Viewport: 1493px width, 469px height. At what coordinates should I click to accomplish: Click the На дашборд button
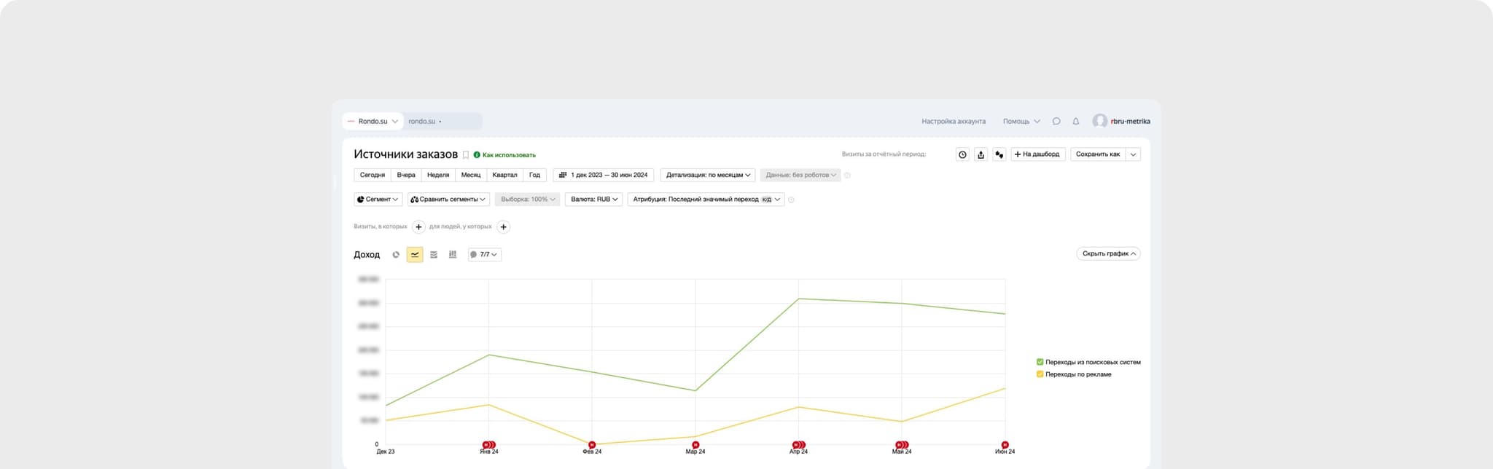tap(1037, 154)
